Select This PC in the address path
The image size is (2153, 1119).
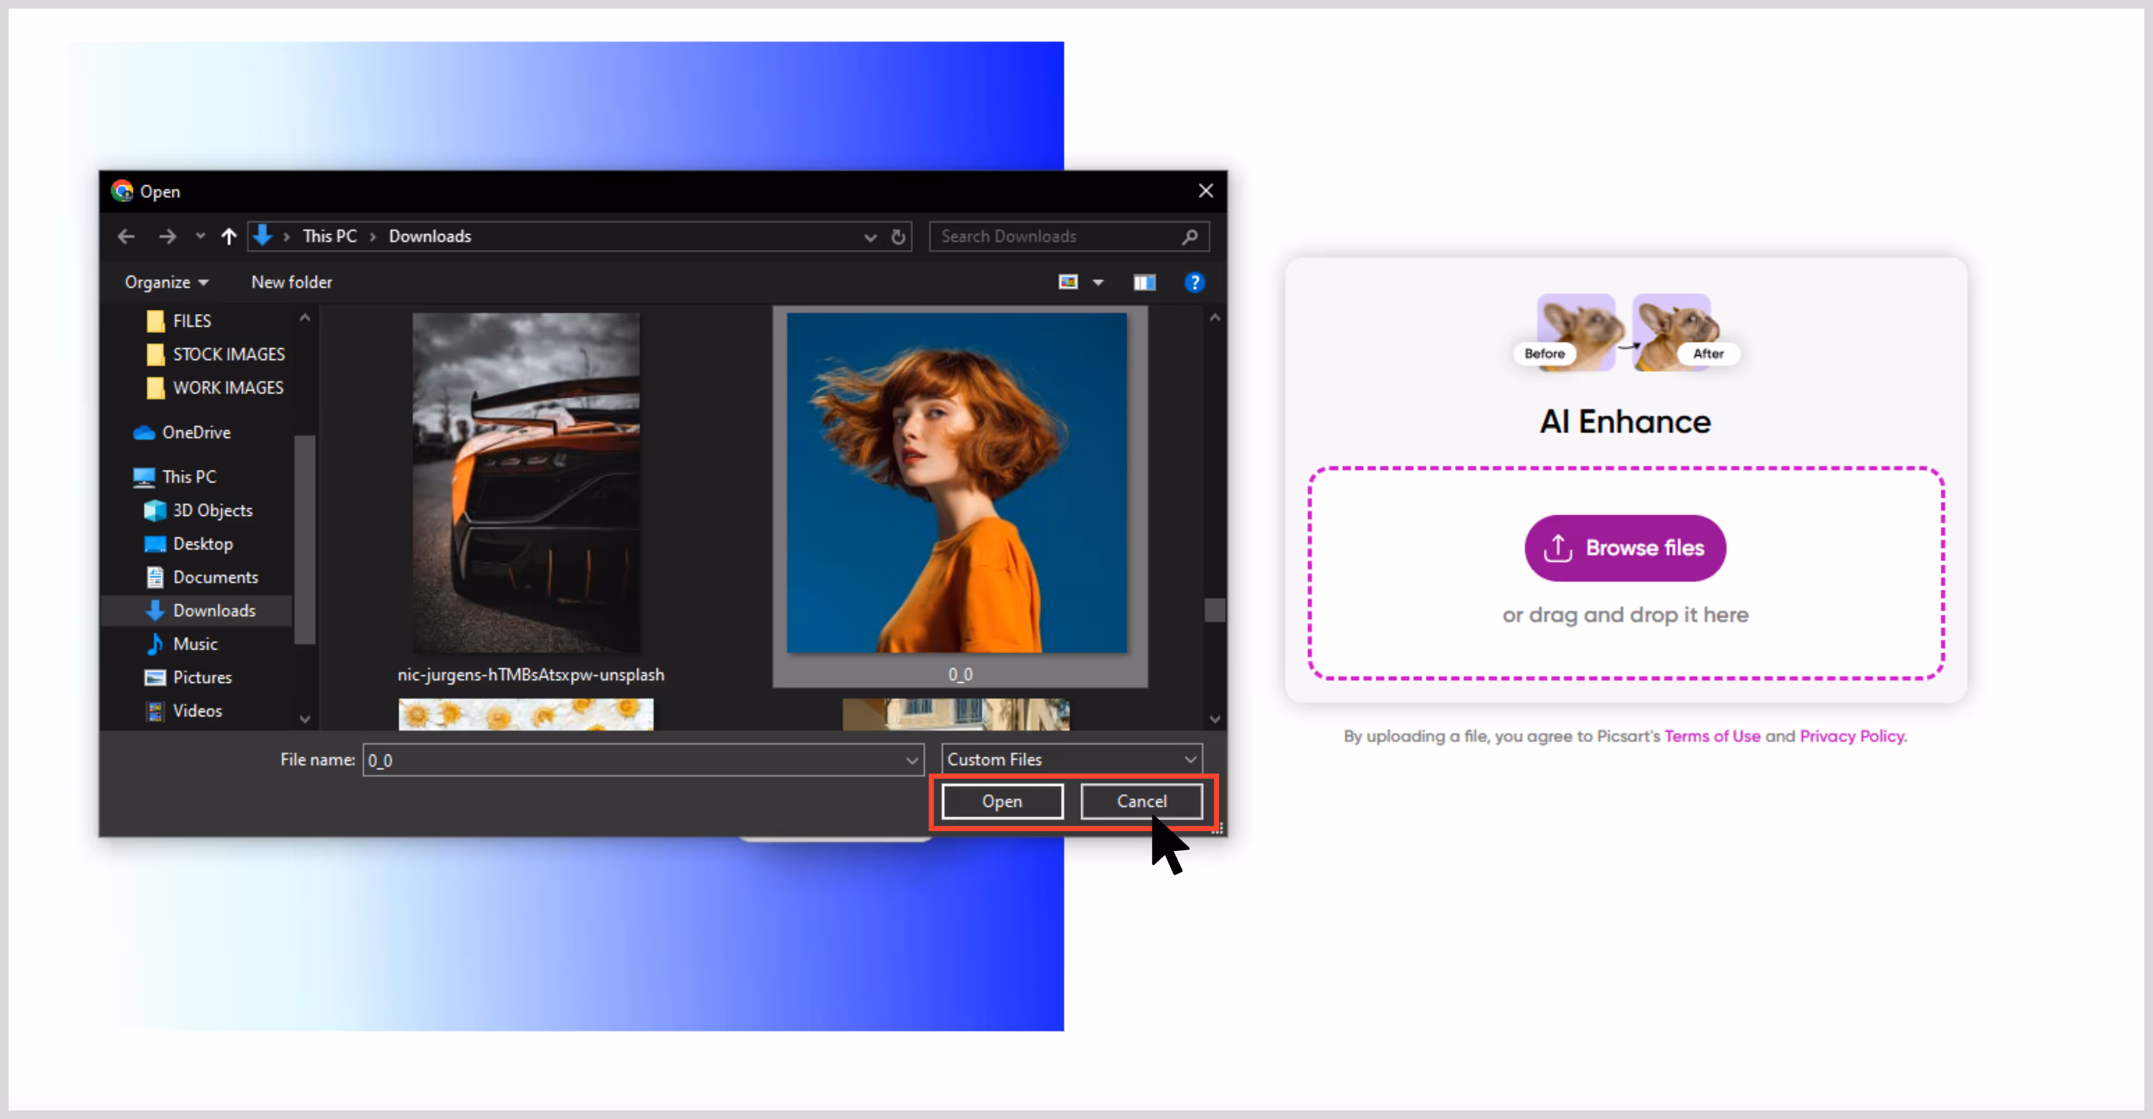coord(330,236)
